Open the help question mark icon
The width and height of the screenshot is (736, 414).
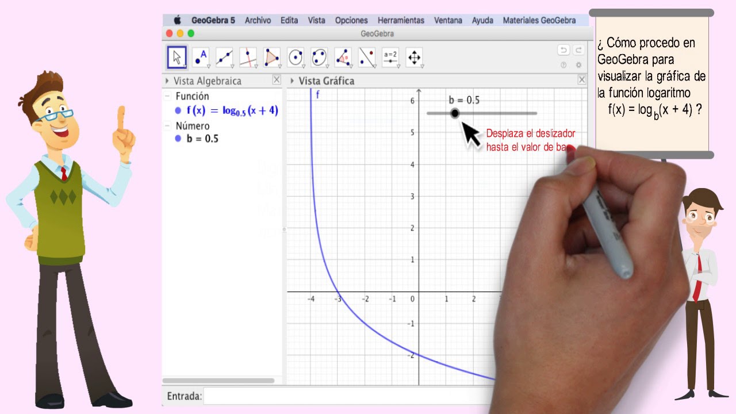(563, 65)
